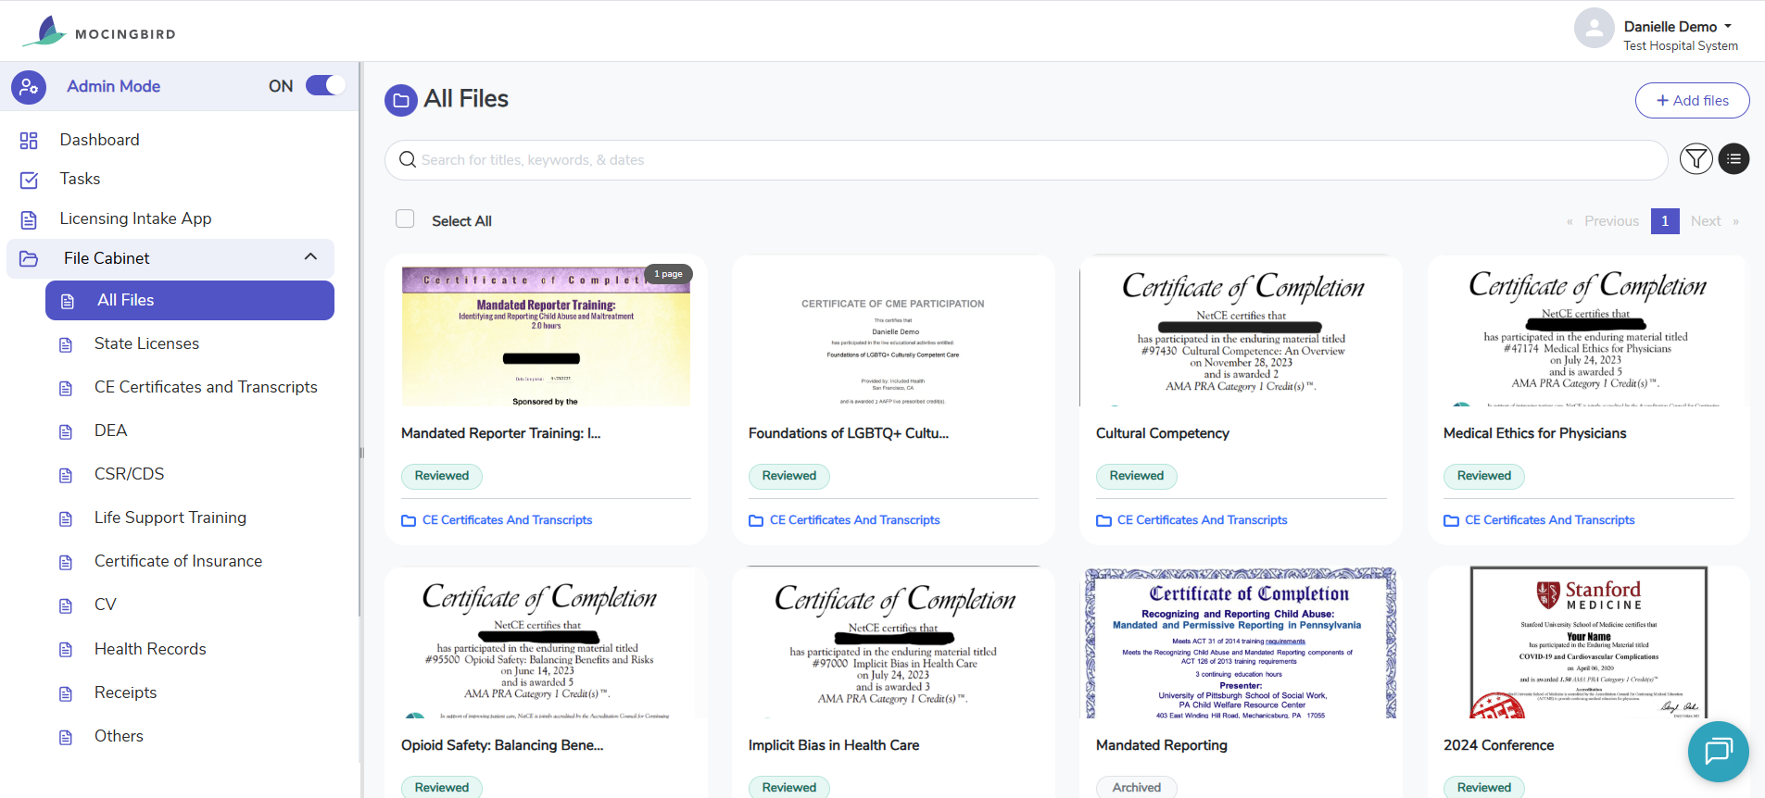The image size is (1765, 798).
Task: Go to Certificate of Insurance folder
Action: 178,561
